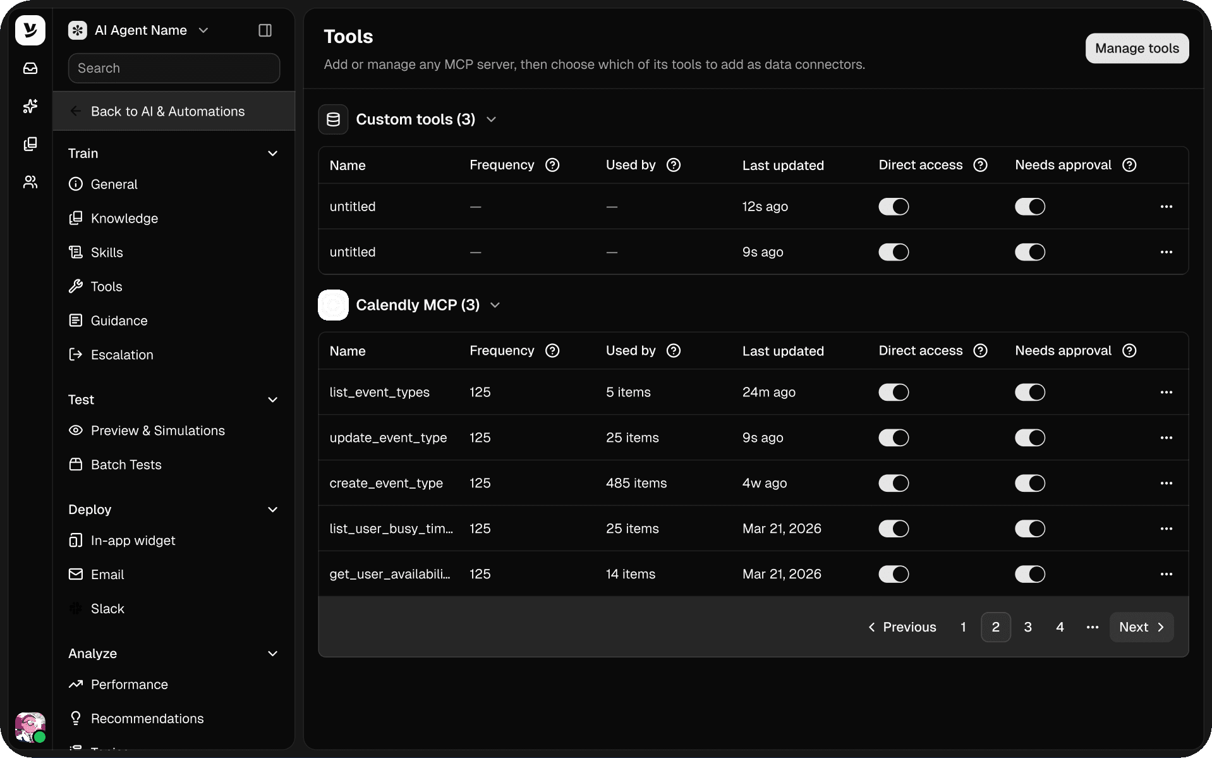1212x758 pixels.
Task: Toggle Direct access for list_event_types
Action: pyautogui.click(x=894, y=393)
